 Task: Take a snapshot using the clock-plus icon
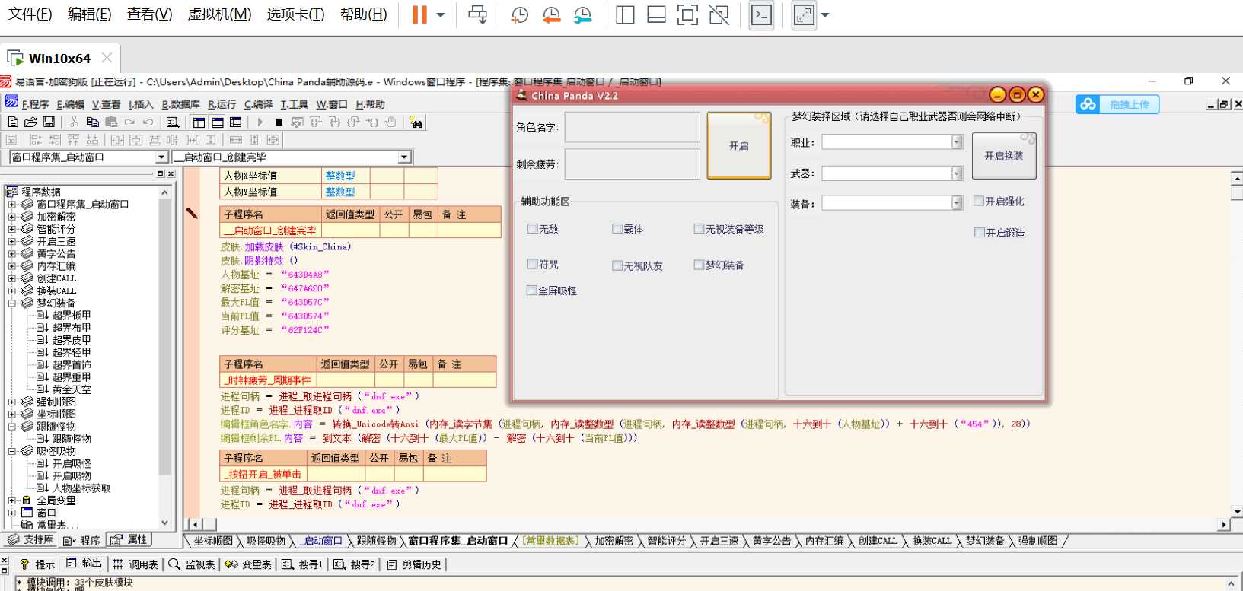(x=519, y=14)
